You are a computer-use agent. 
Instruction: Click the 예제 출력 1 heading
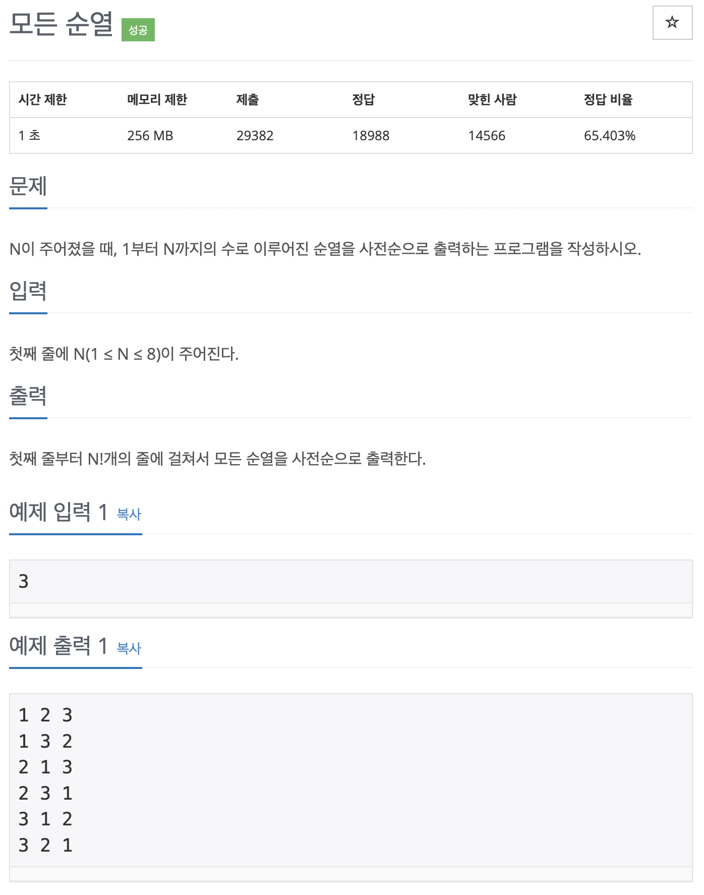click(x=58, y=646)
